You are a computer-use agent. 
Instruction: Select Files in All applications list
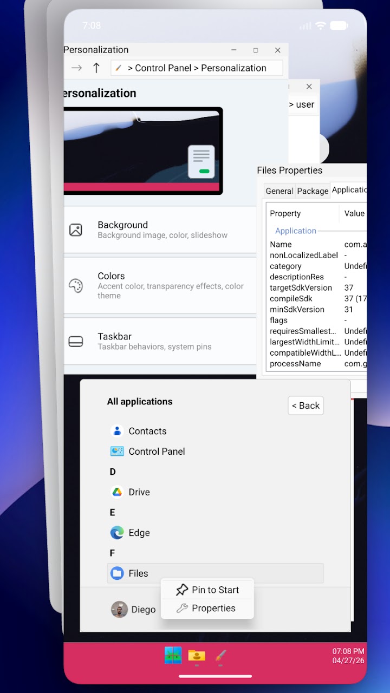[x=215, y=573]
